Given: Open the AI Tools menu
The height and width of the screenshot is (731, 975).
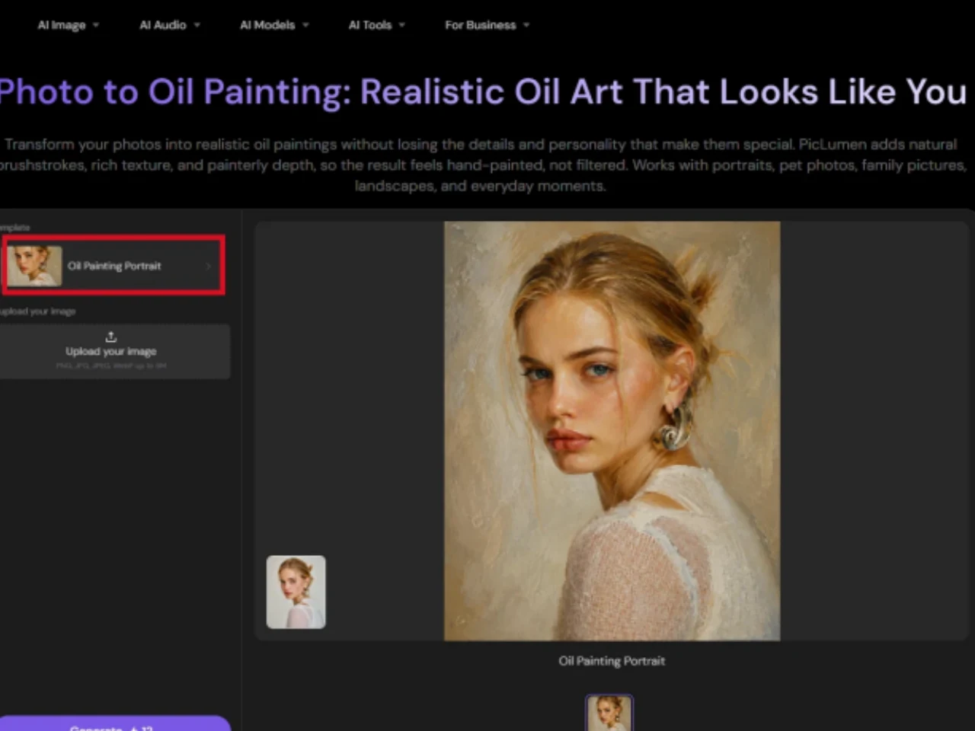Looking at the screenshot, I should [377, 25].
